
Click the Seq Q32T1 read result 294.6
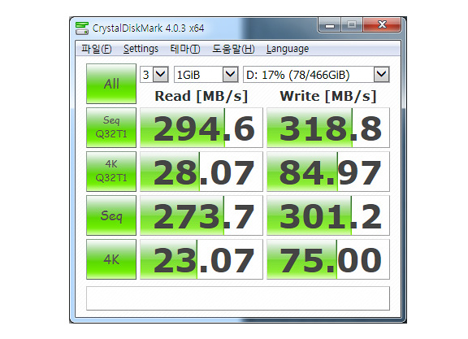click(x=201, y=128)
